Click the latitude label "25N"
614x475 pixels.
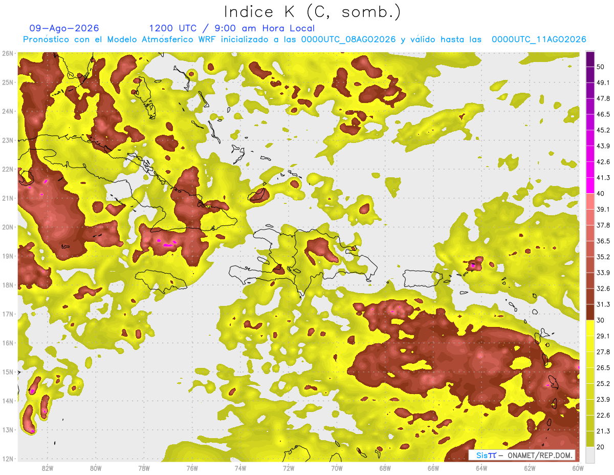(7, 82)
